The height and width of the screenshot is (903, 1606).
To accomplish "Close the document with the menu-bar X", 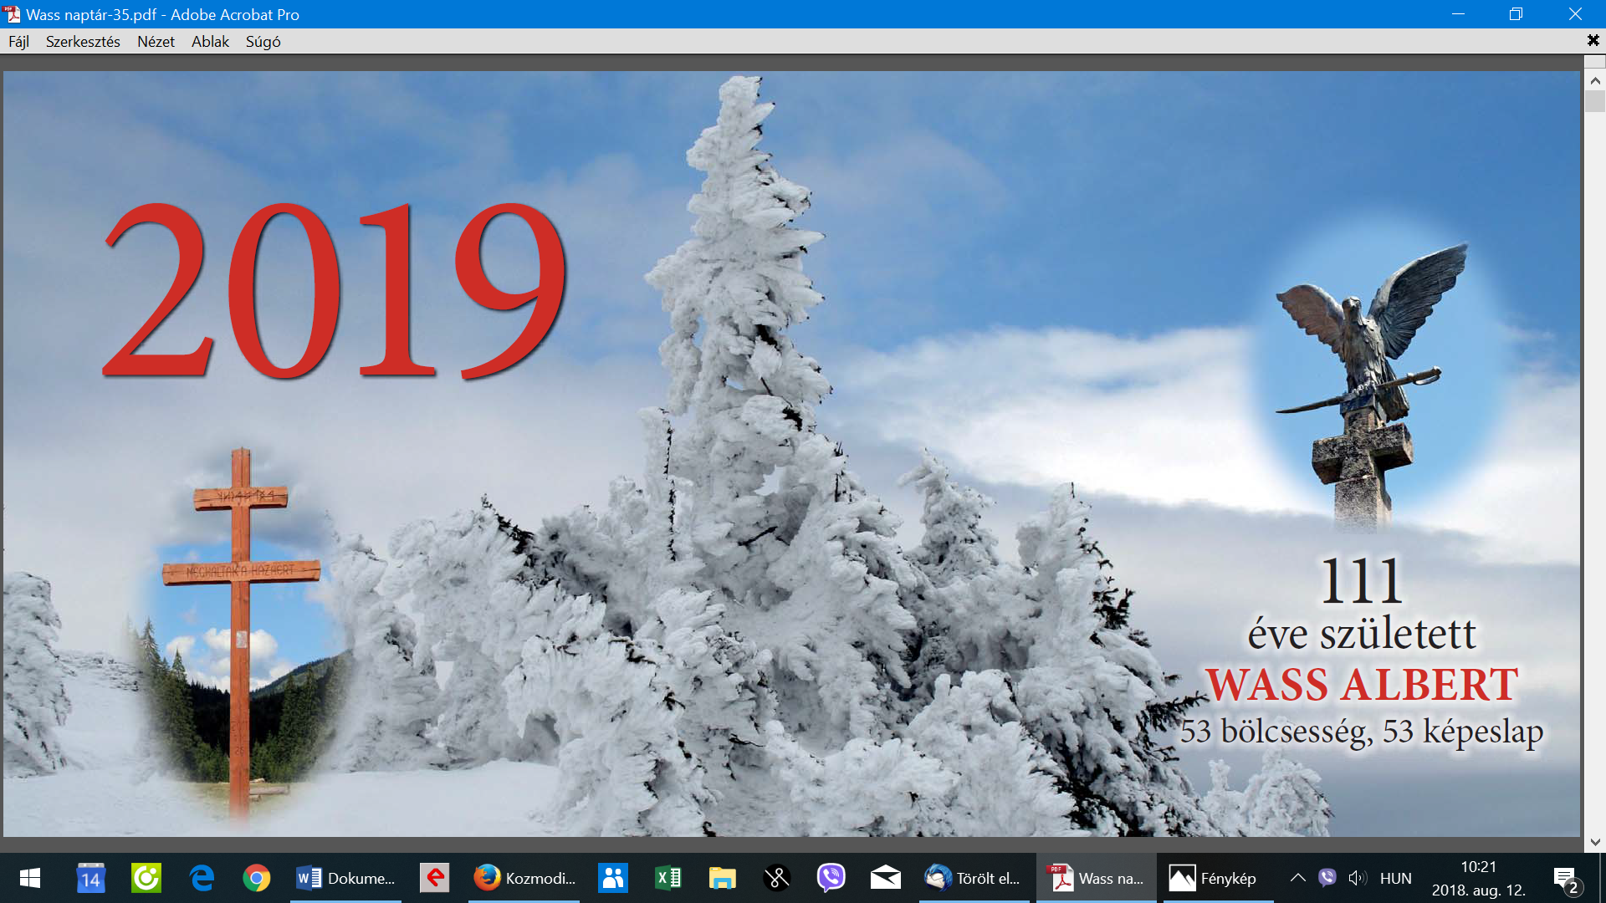I will tap(1593, 40).
